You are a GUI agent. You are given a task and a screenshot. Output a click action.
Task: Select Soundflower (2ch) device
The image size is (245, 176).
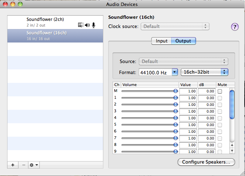tap(55, 22)
